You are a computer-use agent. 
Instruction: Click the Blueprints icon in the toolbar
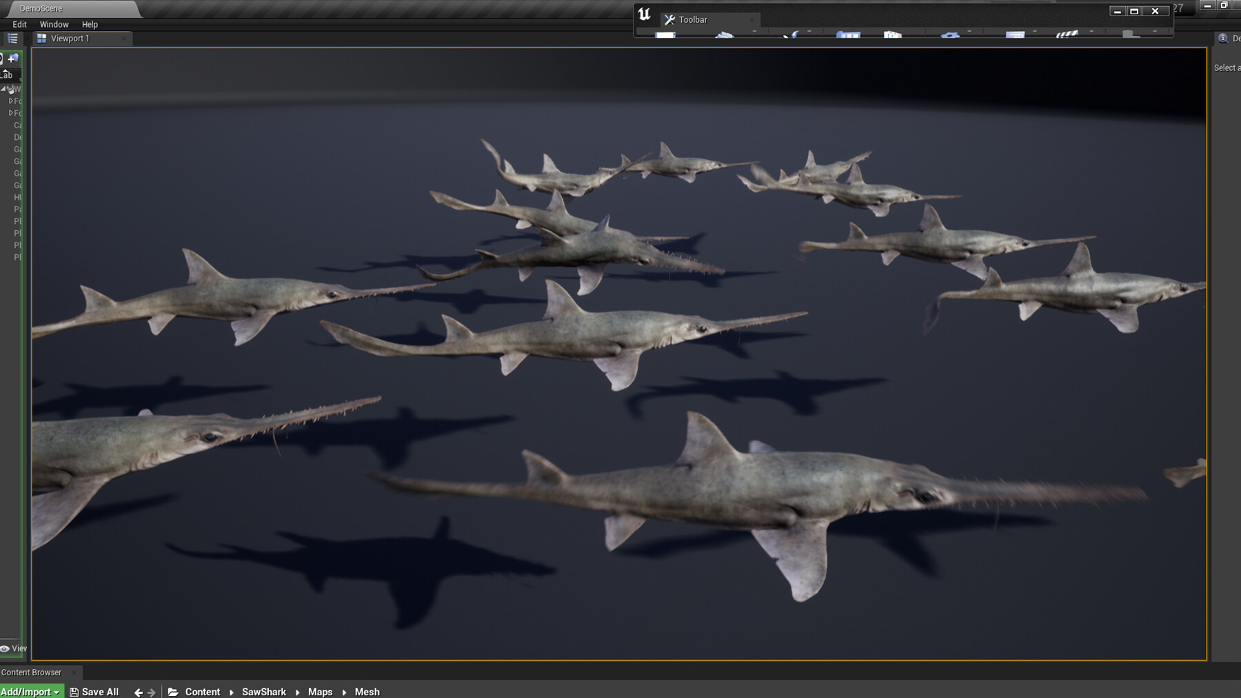[x=1015, y=34]
